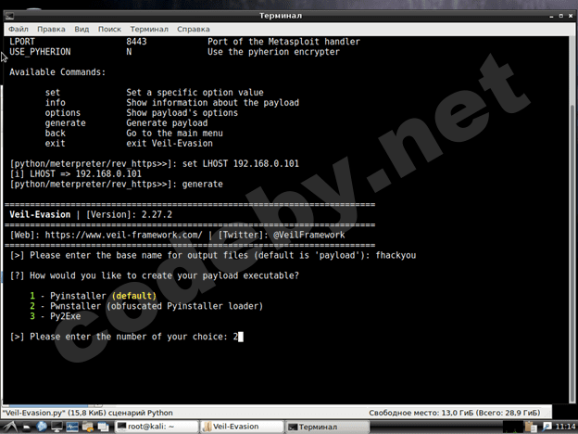Click 'Veil-Evasion.py' status bar file info
Screen dimensions: 578x434
coord(88,413)
